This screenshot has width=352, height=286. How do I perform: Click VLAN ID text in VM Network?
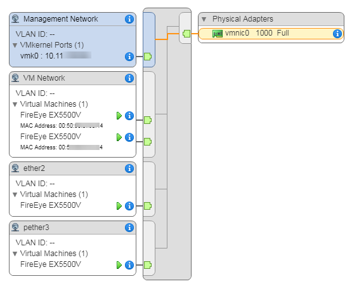35,93
